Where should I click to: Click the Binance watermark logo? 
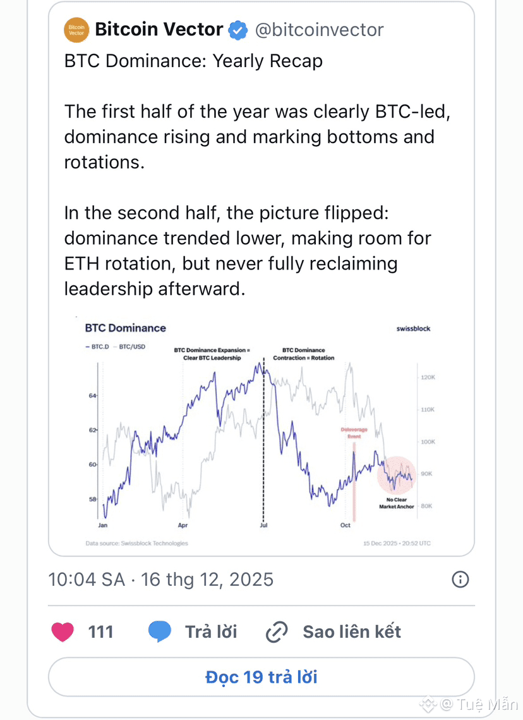coord(429,704)
